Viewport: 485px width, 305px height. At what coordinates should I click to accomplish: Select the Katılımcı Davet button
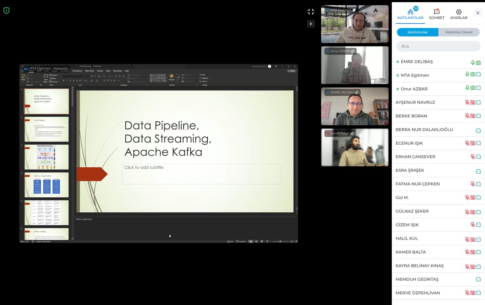(459, 32)
